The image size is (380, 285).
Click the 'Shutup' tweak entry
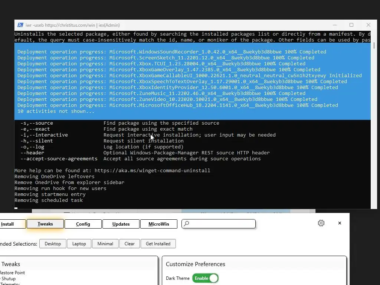[x=8, y=279]
